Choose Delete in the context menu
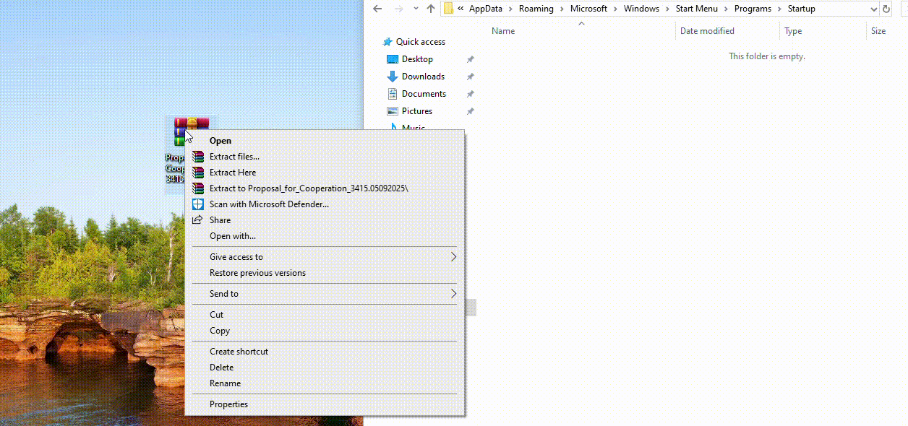The width and height of the screenshot is (908, 426). tap(221, 368)
